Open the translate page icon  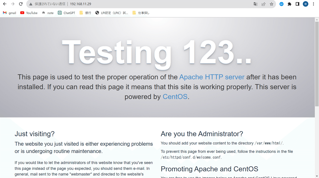click(255, 4)
